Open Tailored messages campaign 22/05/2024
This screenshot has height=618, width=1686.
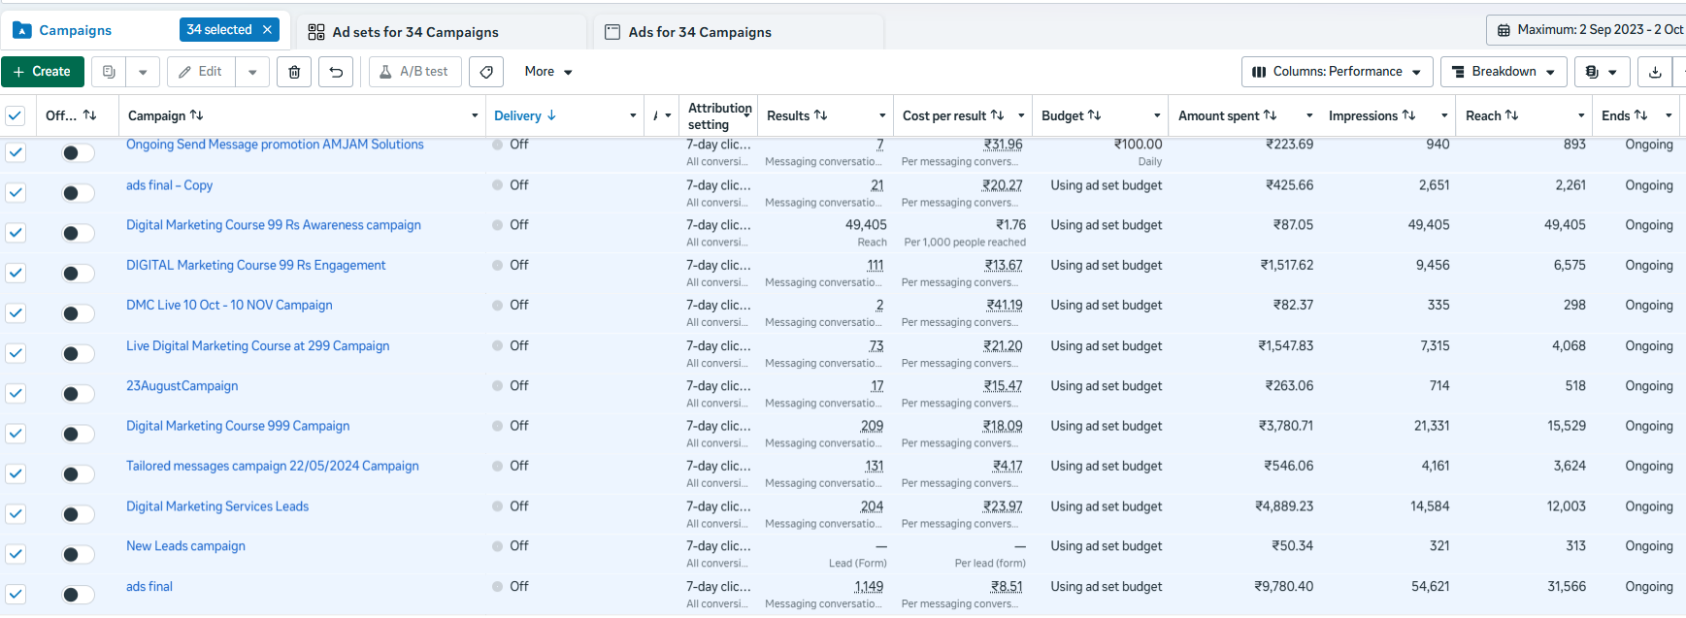[273, 466]
